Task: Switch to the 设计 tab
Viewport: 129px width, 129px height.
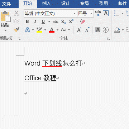Action: pos(66,4)
